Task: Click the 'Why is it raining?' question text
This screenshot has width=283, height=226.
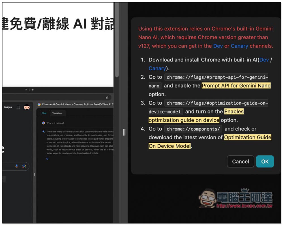Action: pos(55,123)
